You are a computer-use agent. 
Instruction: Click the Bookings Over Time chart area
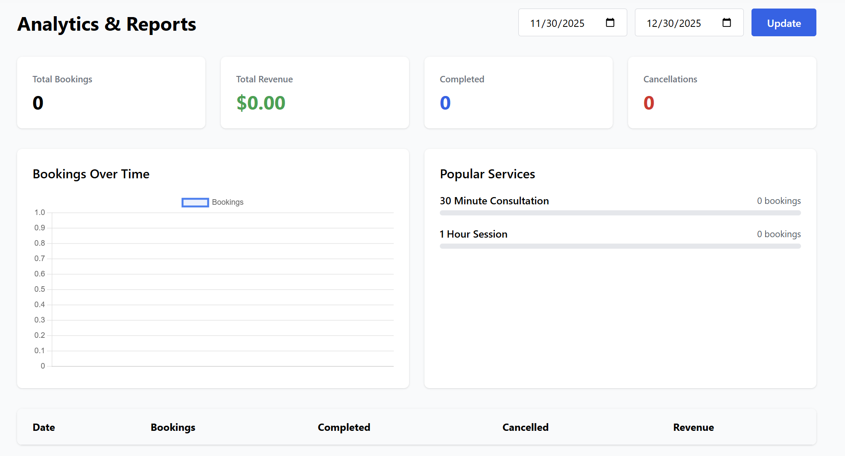coord(222,289)
